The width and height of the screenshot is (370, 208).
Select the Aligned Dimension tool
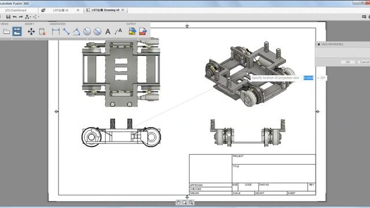click(x=66, y=31)
